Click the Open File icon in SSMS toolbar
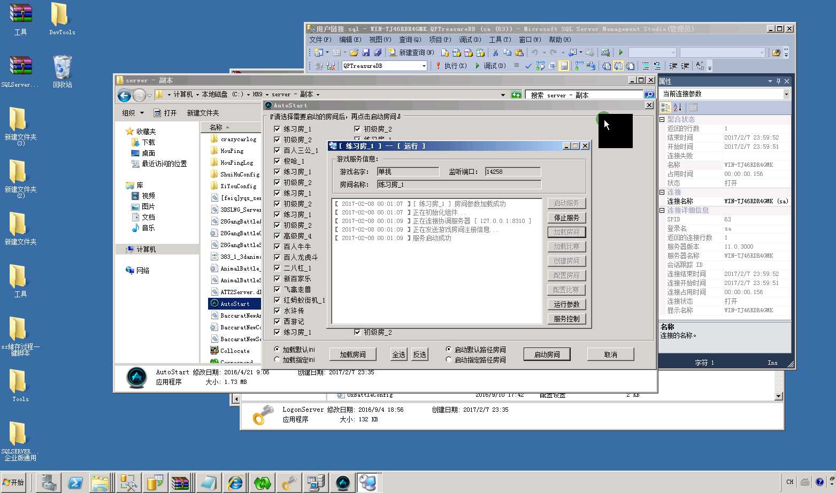 (x=354, y=52)
